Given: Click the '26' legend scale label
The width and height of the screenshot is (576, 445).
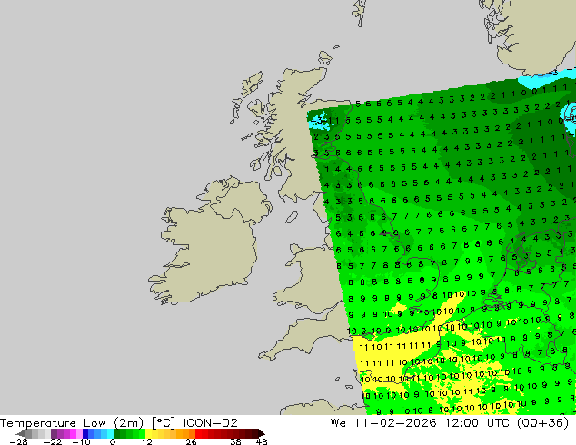Looking at the screenshot, I should coord(191,441).
